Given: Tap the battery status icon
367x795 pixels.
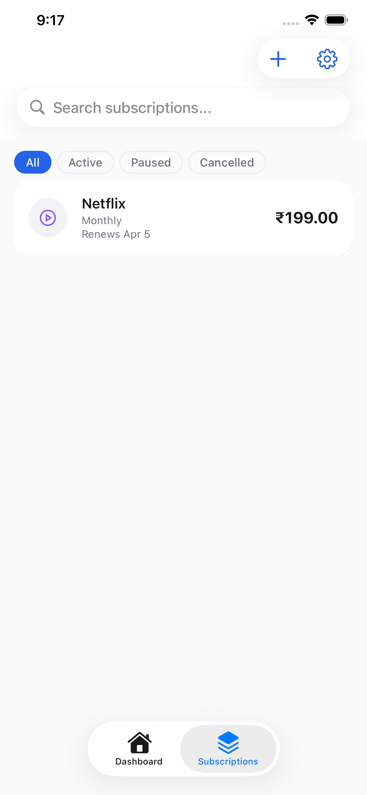Looking at the screenshot, I should pyautogui.click(x=336, y=20).
